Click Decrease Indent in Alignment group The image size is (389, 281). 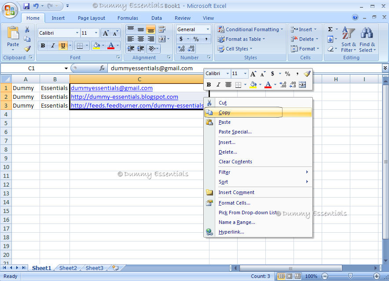[131, 49]
